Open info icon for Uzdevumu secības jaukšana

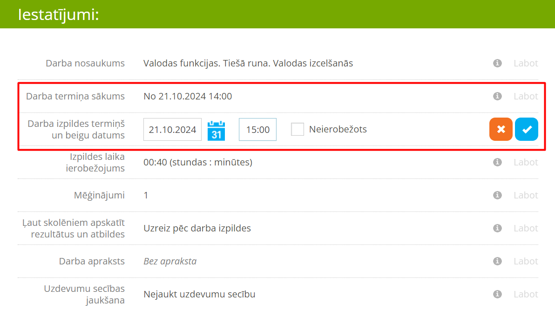[x=497, y=294]
